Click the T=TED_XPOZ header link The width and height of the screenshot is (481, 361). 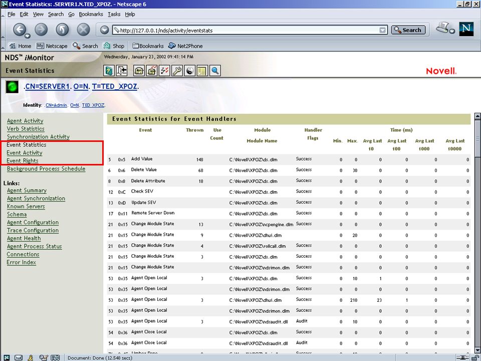pos(114,87)
